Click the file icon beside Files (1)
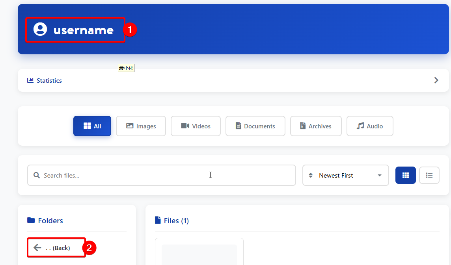This screenshot has width=451, height=265. point(158,220)
